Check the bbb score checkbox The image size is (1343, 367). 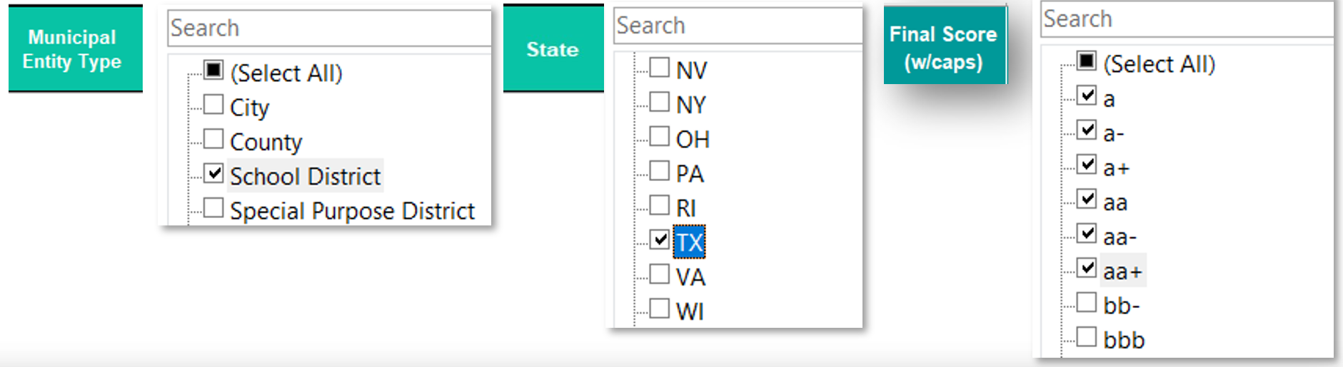(1087, 337)
